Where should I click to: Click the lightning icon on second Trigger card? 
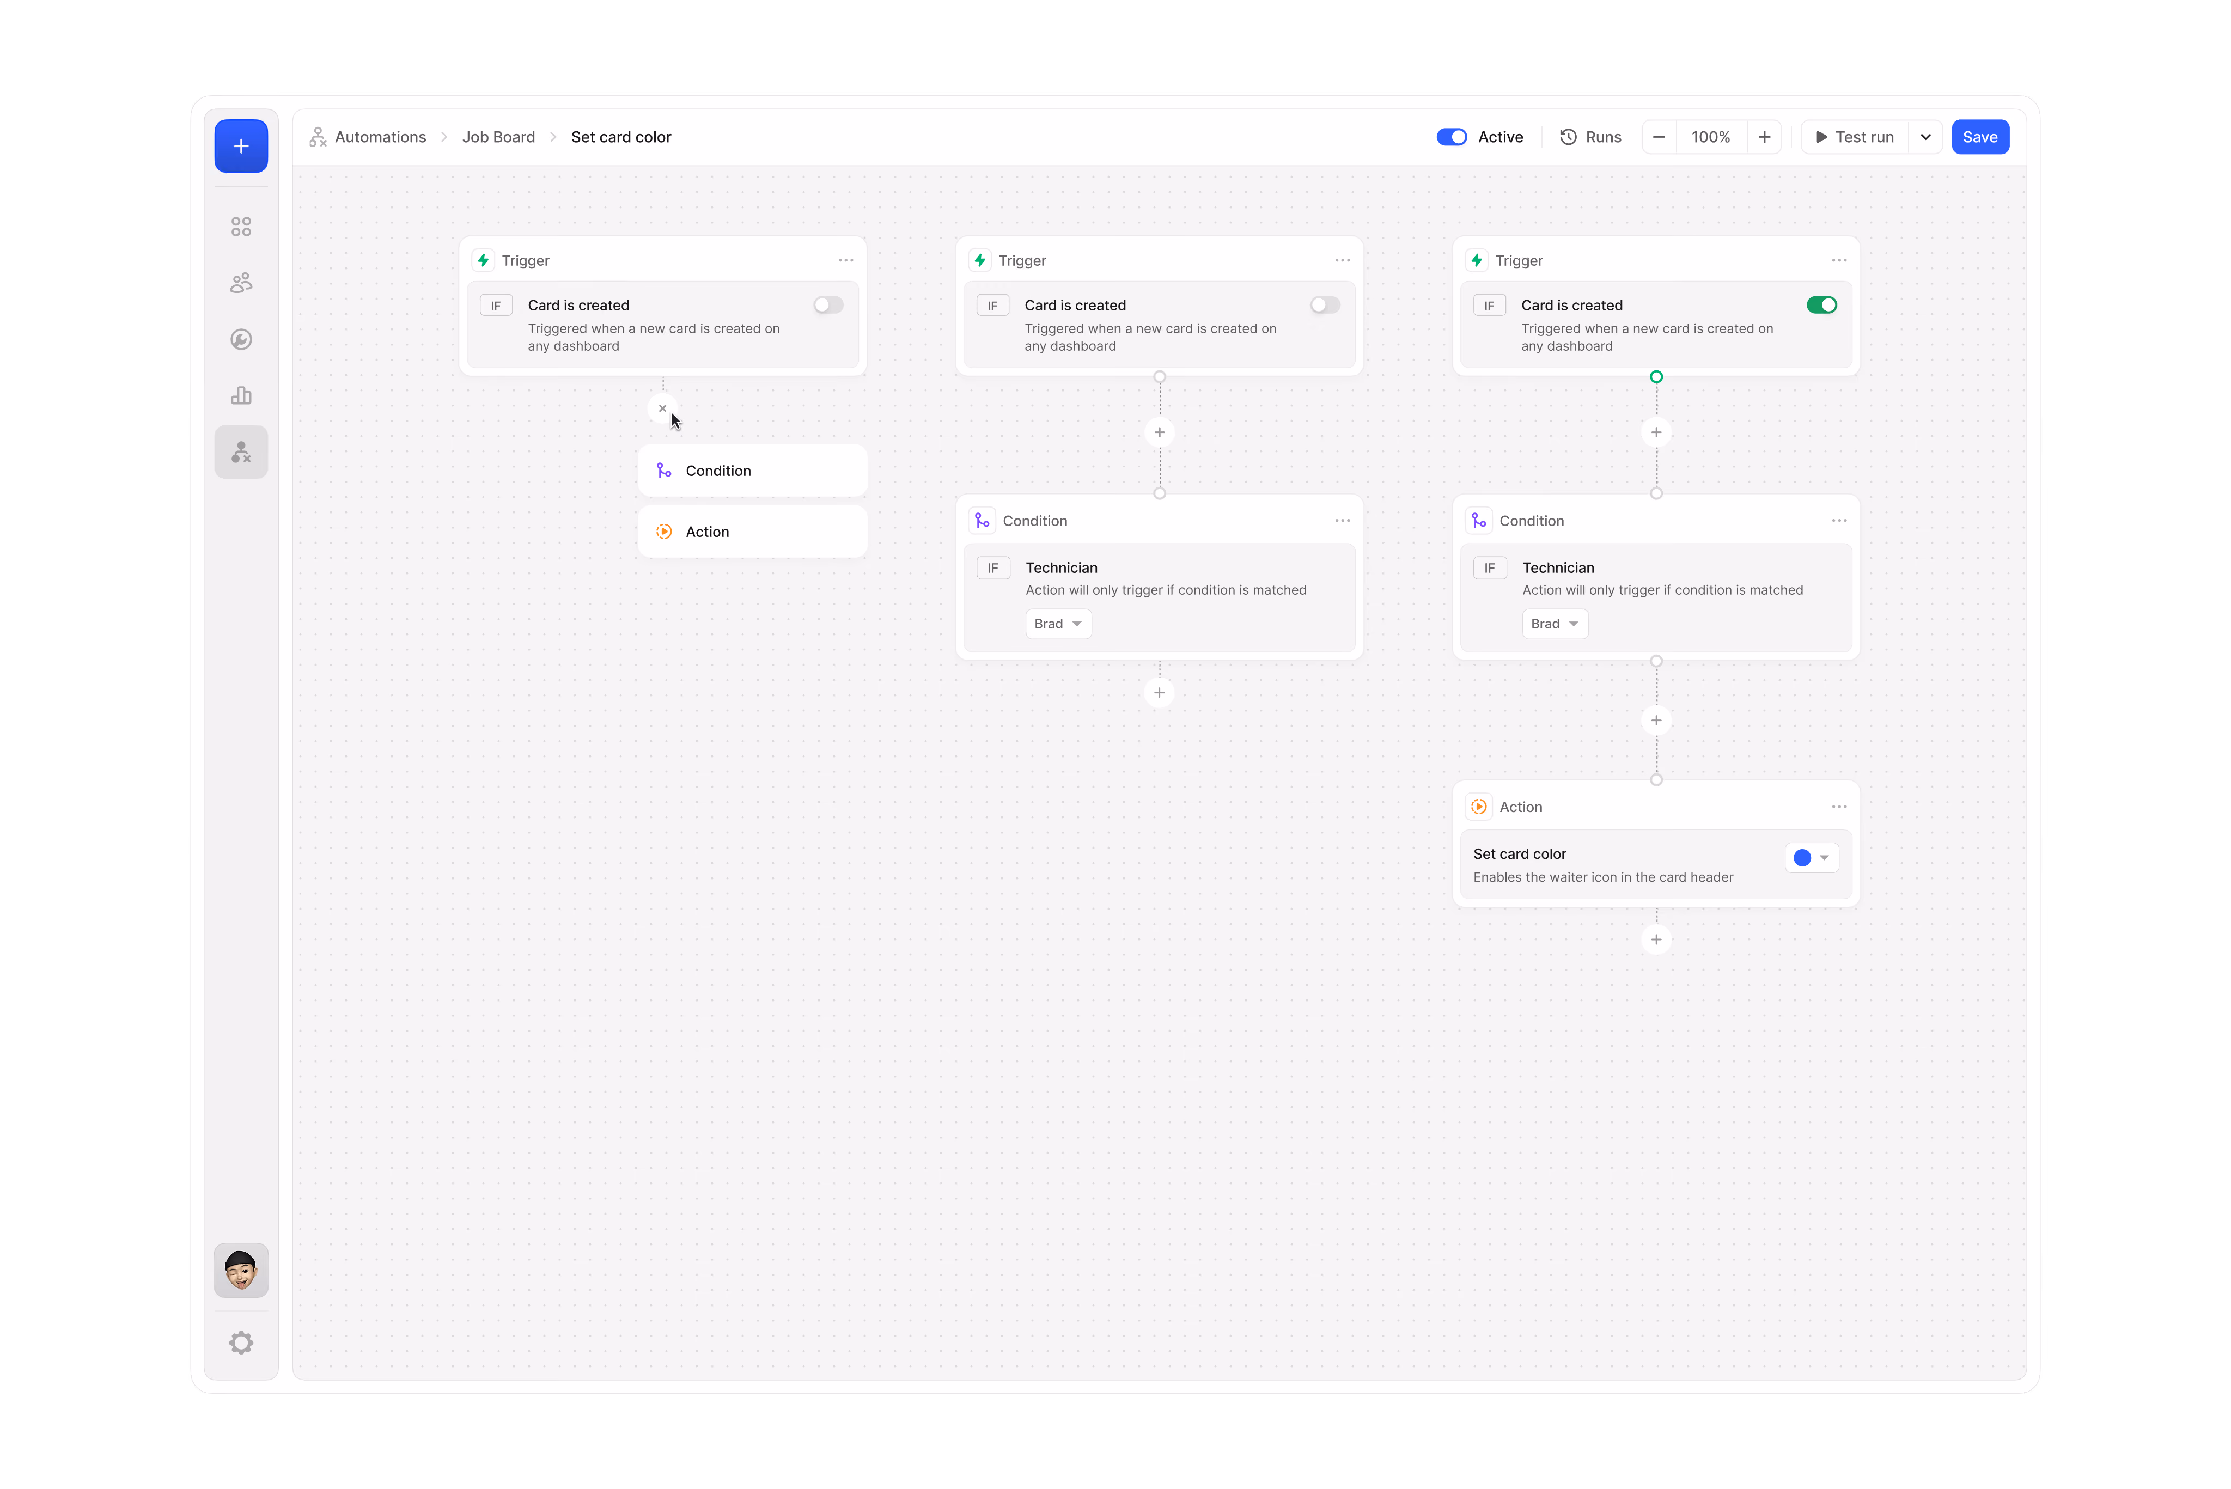(980, 260)
